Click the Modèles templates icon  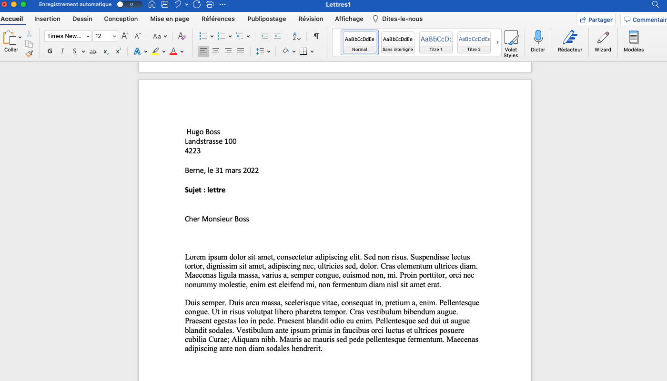633,38
